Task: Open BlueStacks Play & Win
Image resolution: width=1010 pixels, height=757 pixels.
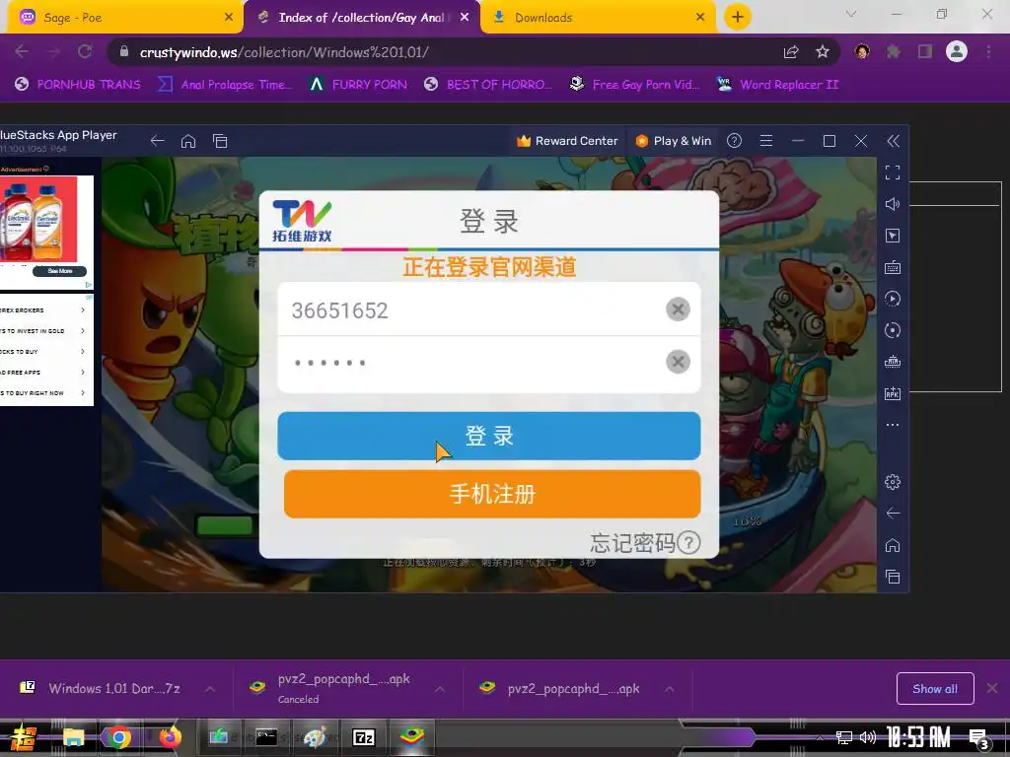Action: tap(673, 141)
